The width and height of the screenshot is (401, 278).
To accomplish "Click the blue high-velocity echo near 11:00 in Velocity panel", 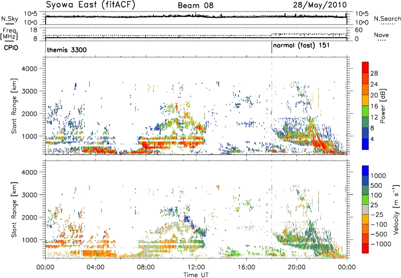I will (187, 219).
